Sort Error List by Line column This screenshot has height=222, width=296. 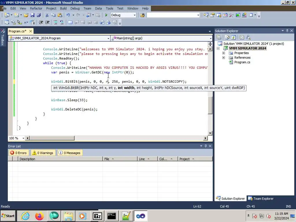tap(147, 159)
